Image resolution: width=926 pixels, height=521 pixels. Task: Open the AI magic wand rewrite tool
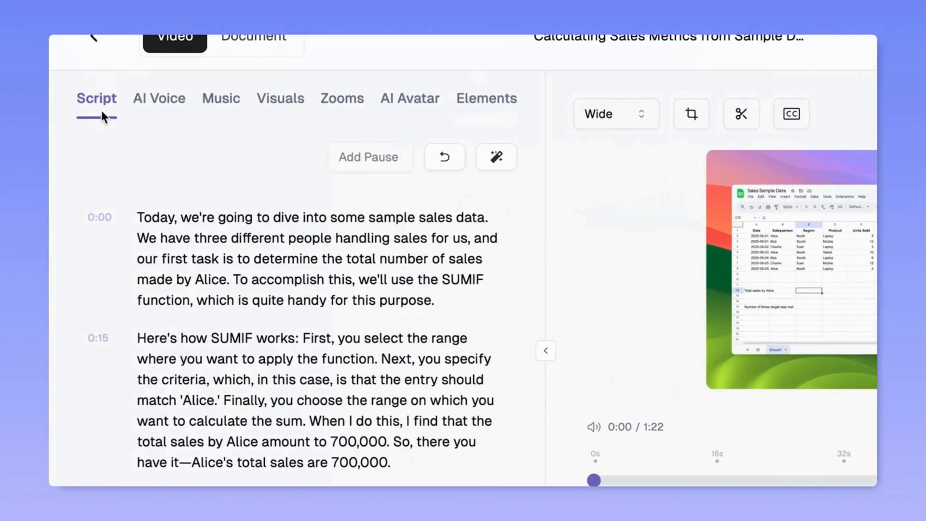[x=496, y=157]
